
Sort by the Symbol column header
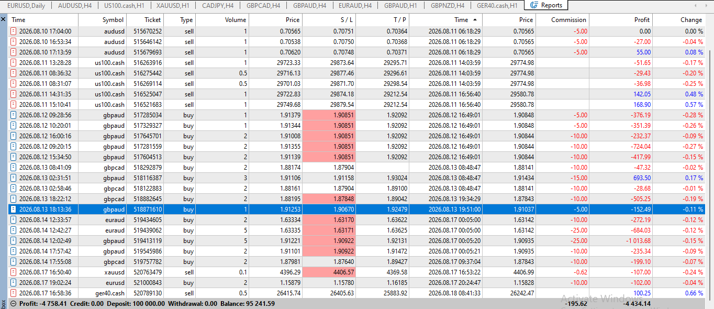coord(102,20)
